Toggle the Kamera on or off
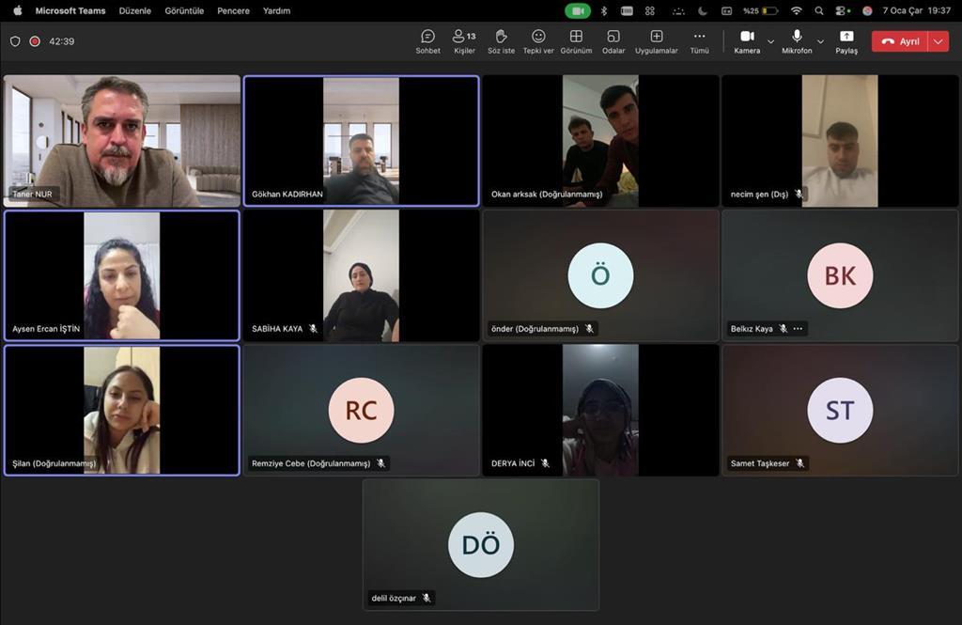 point(747,41)
